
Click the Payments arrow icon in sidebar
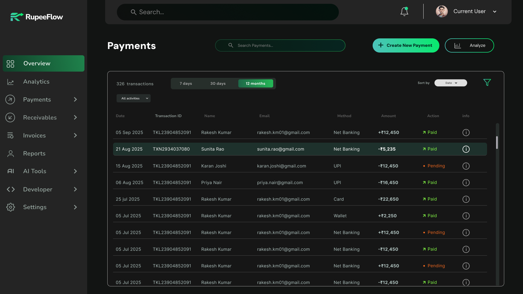click(10, 100)
